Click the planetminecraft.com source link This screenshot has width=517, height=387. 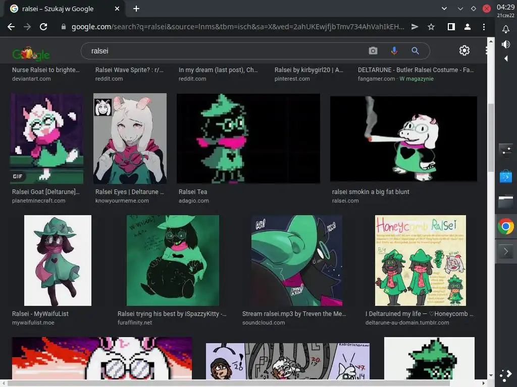38,201
